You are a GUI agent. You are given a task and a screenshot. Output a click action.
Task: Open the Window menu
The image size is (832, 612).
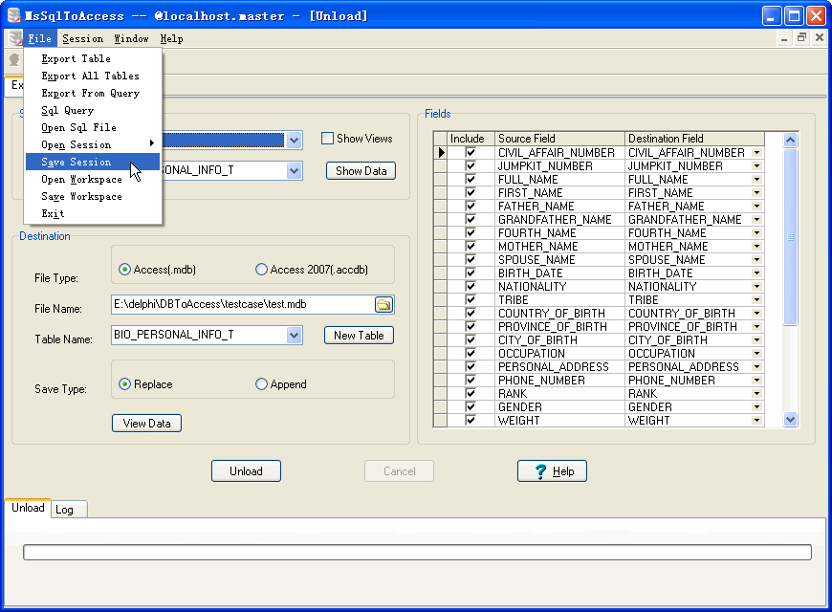[x=131, y=38]
